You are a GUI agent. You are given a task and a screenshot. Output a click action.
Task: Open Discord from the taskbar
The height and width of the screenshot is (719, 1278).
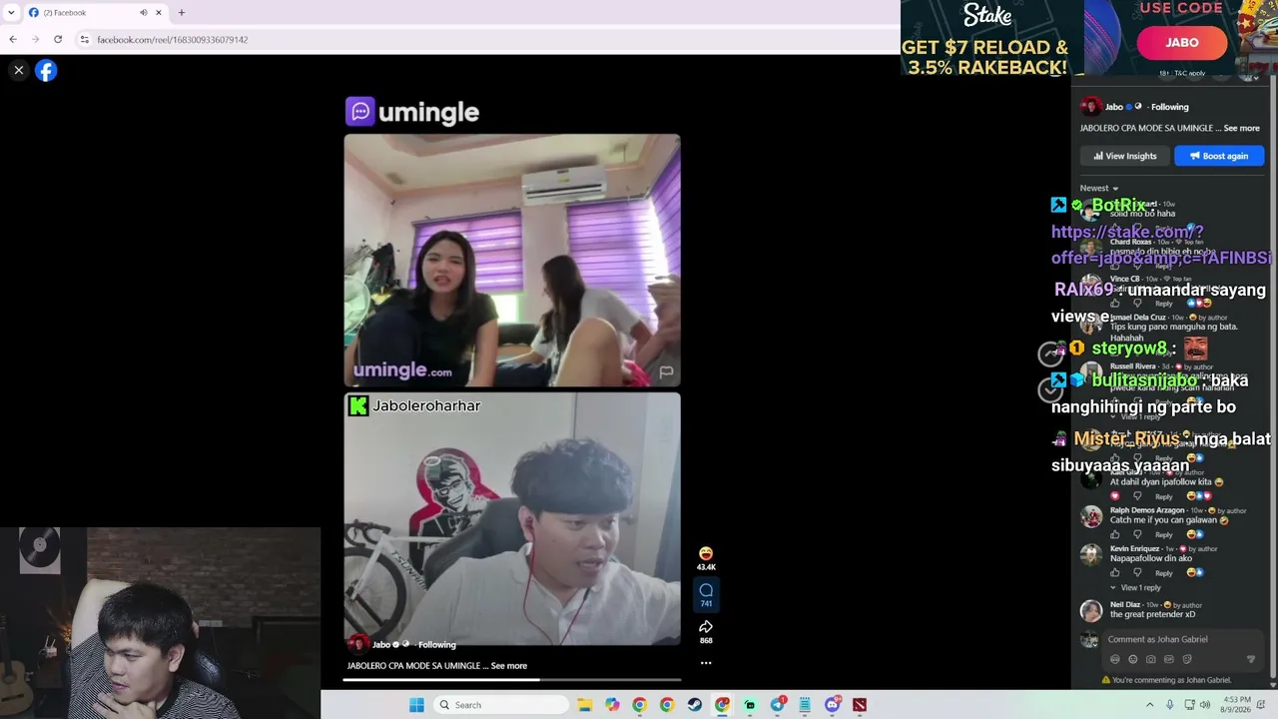pos(832,705)
